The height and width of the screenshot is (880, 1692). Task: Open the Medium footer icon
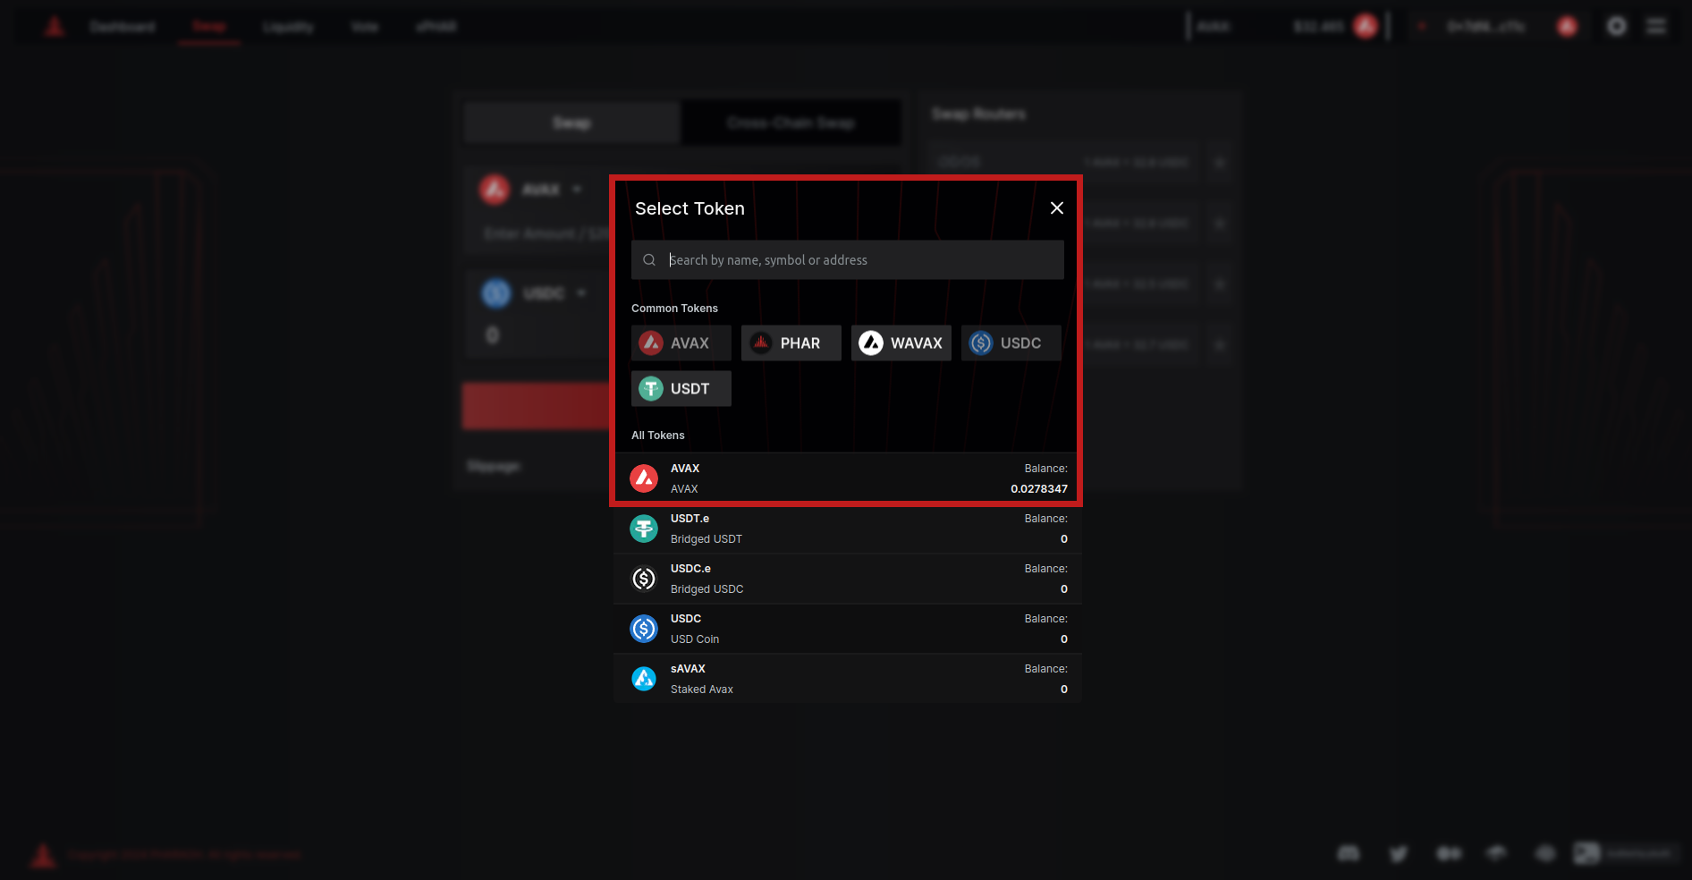click(1449, 853)
